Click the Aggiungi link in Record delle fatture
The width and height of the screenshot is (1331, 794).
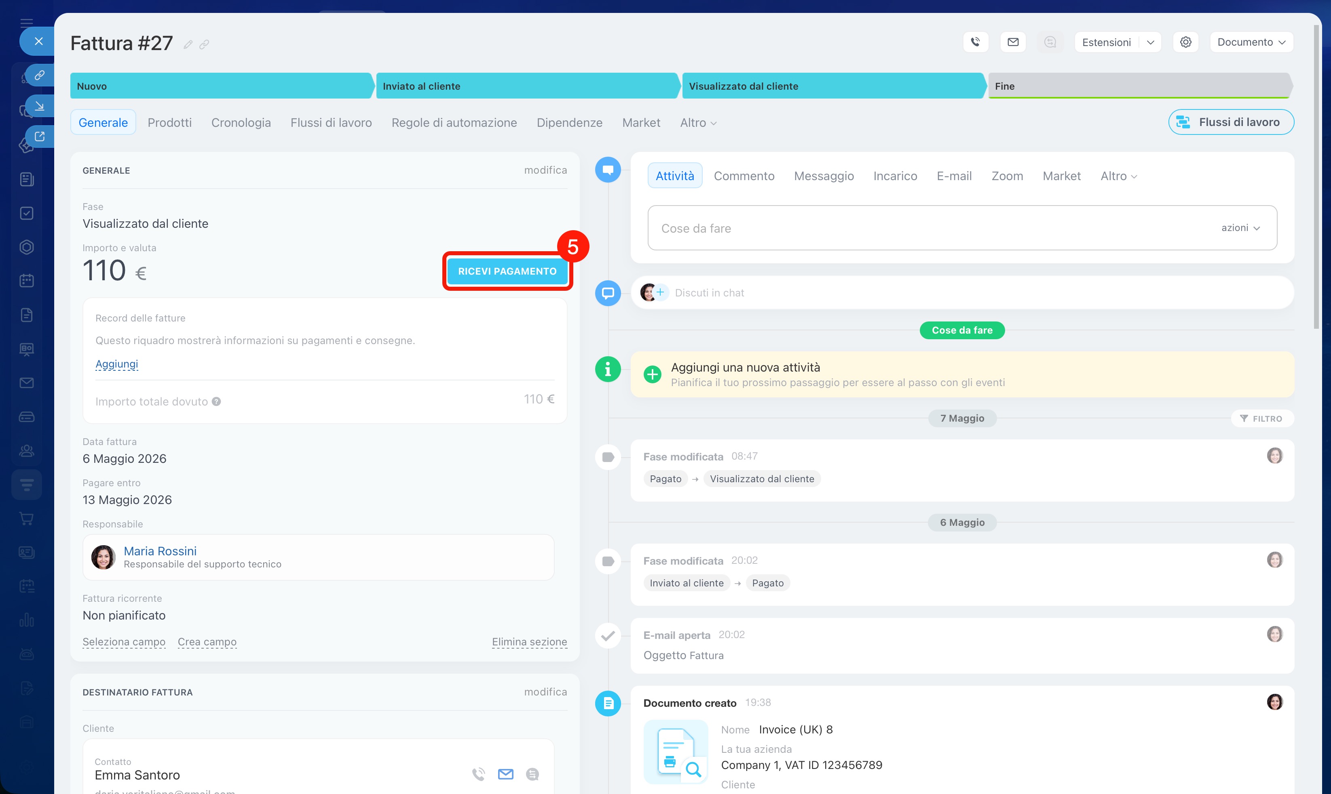coord(116,364)
